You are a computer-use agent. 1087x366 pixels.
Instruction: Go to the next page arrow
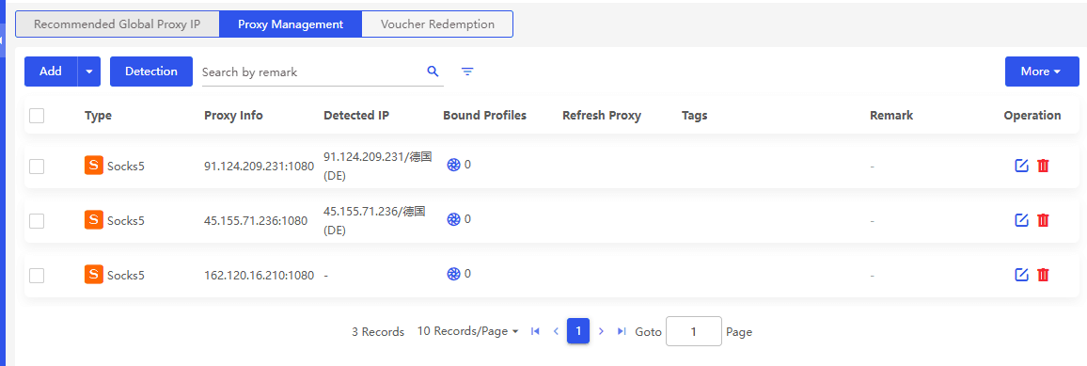(601, 331)
